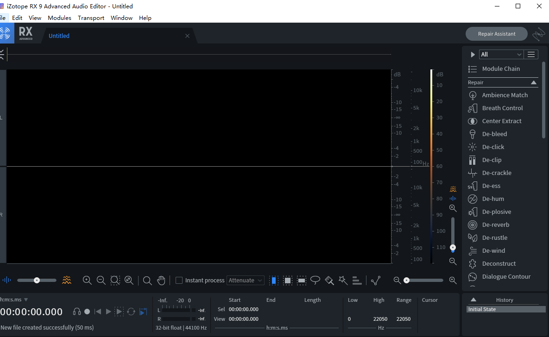Viewport: 549px width, 337px height.
Task: Open the Attenuate mode dropdown
Action: [x=246, y=281]
